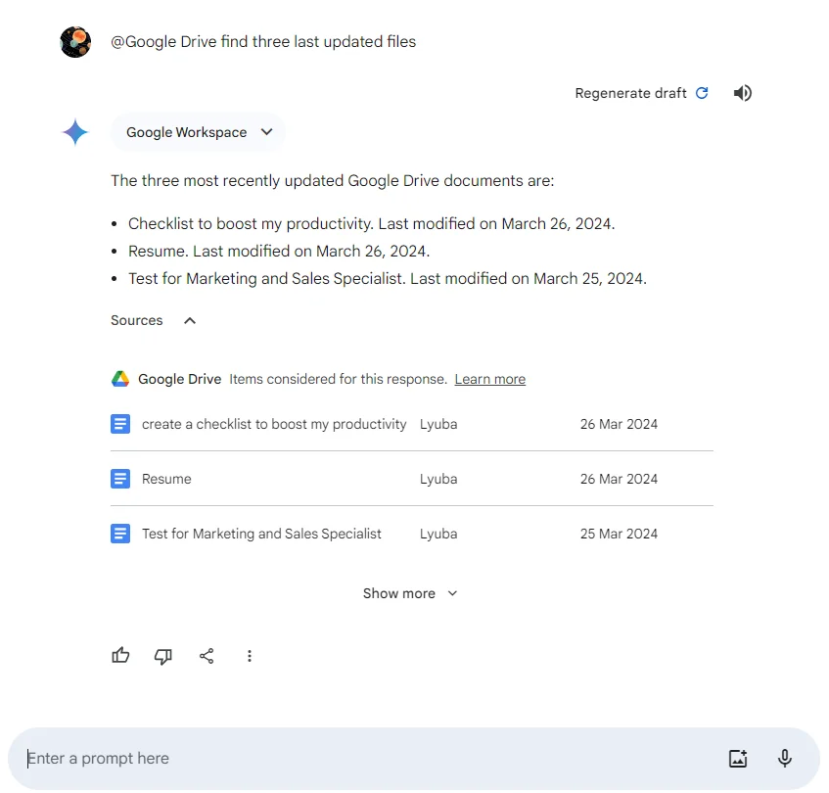Screen dimensions: 829x793
Task: Click owner 'Lyuba' in the Resume row
Action: [438, 479]
